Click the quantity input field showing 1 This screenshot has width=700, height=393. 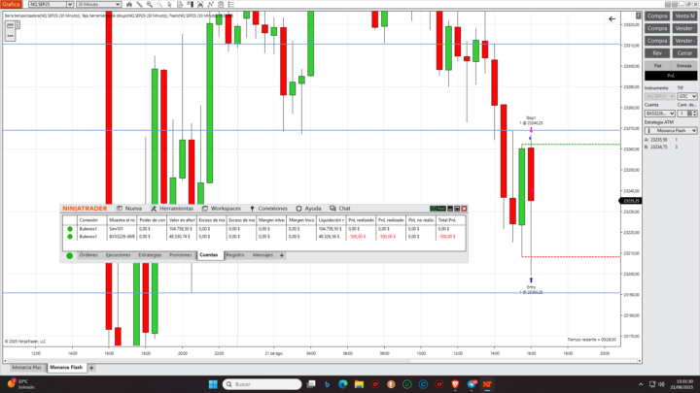(682, 114)
